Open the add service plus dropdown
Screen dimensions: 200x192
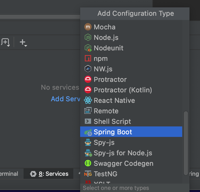click(23, 42)
